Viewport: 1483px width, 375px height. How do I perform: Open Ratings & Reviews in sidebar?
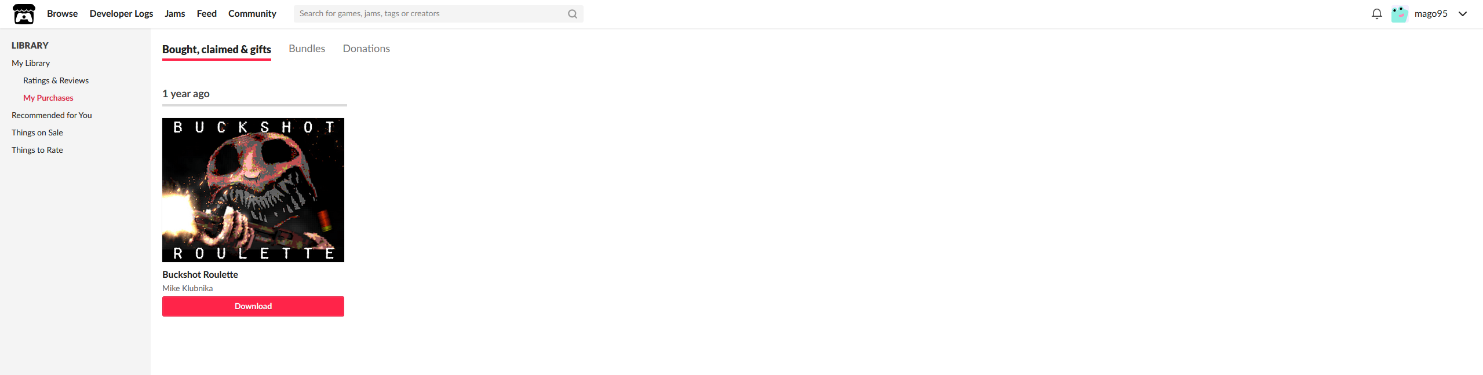56,80
